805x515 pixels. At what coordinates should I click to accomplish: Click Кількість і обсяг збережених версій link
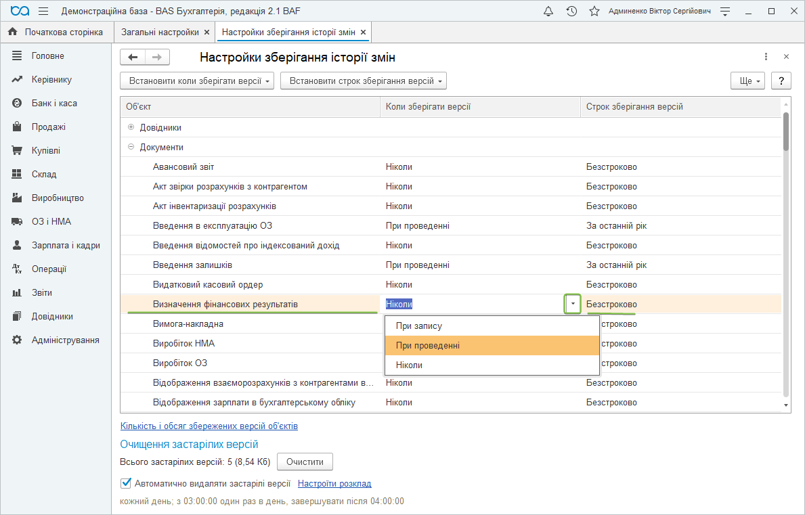point(209,426)
